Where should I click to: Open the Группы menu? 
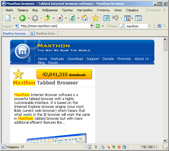coord(67,10)
